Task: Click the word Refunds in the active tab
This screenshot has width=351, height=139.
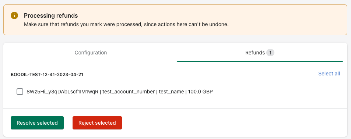Action: pyautogui.click(x=255, y=53)
